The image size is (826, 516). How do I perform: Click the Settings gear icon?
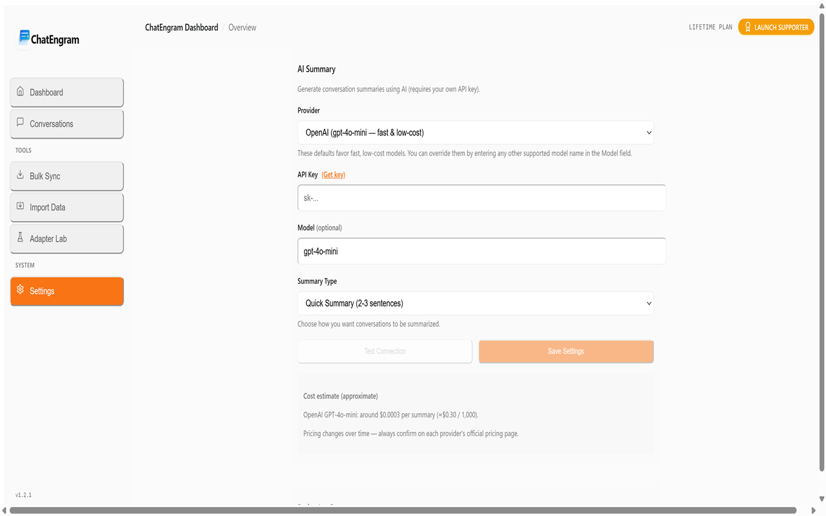(21, 290)
